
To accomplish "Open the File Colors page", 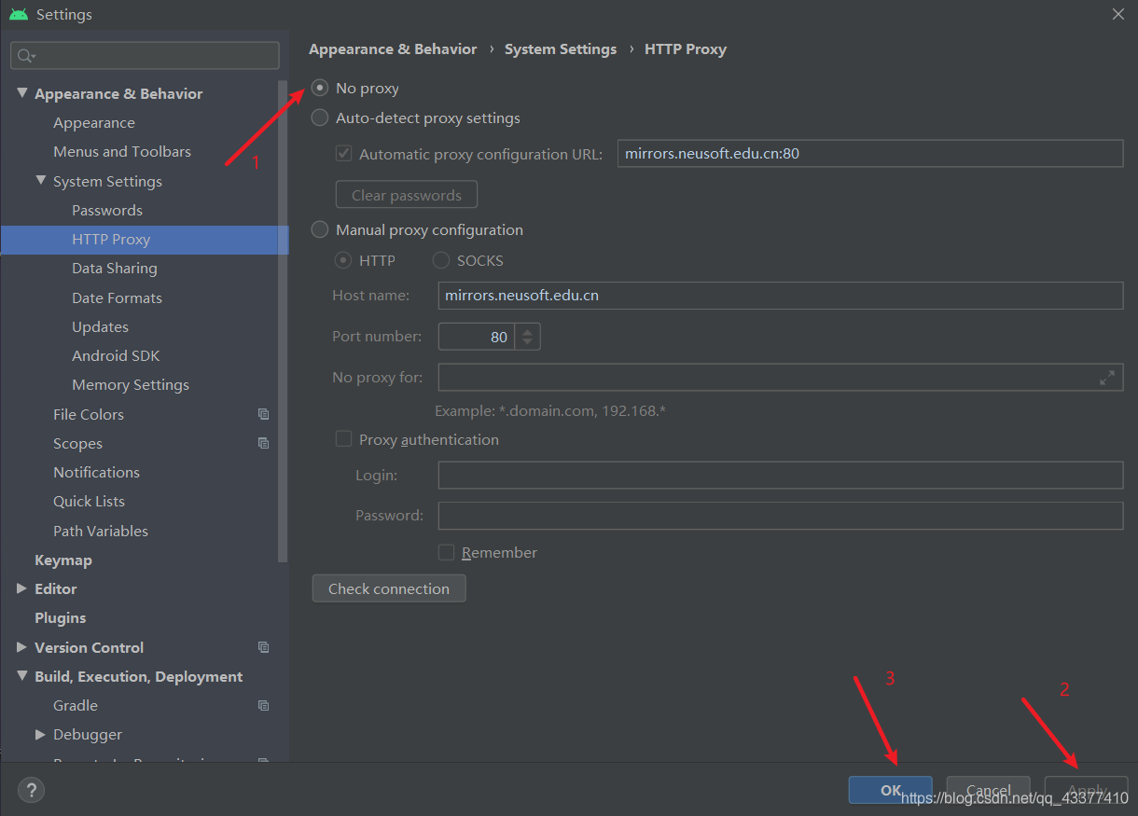I will coord(89,414).
